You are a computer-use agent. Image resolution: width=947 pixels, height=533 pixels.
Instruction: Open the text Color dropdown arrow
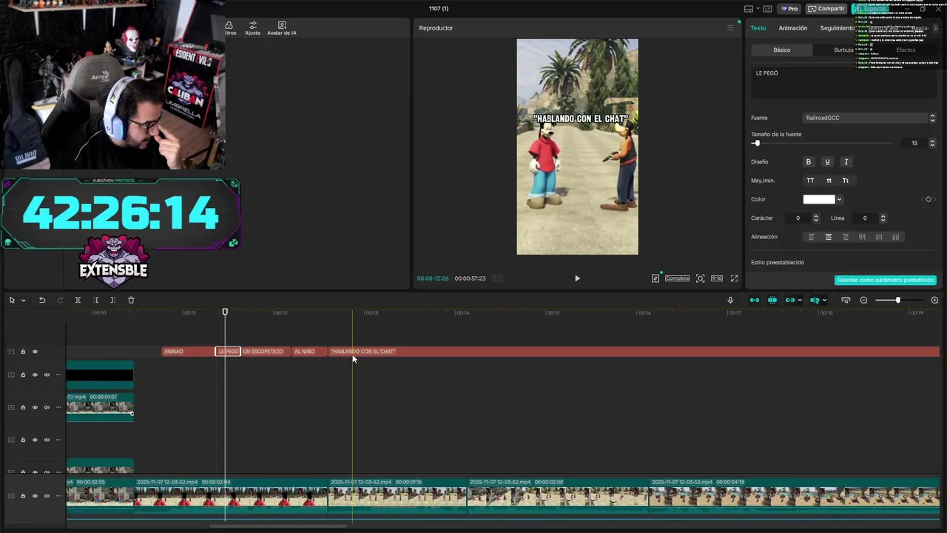pyautogui.click(x=839, y=199)
